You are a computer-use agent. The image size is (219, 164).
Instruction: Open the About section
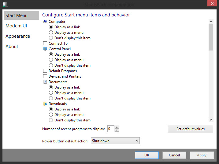coord(12,47)
